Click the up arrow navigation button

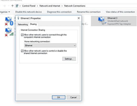pyautogui.click(x=13, y=6)
